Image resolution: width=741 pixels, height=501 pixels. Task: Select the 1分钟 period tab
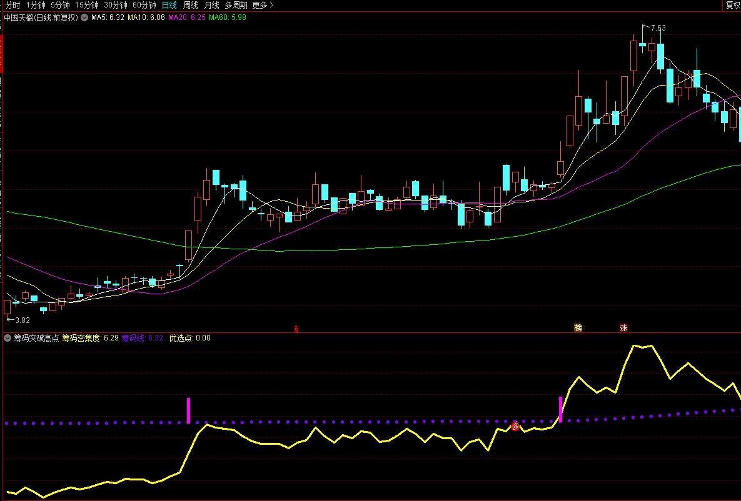(x=36, y=5)
